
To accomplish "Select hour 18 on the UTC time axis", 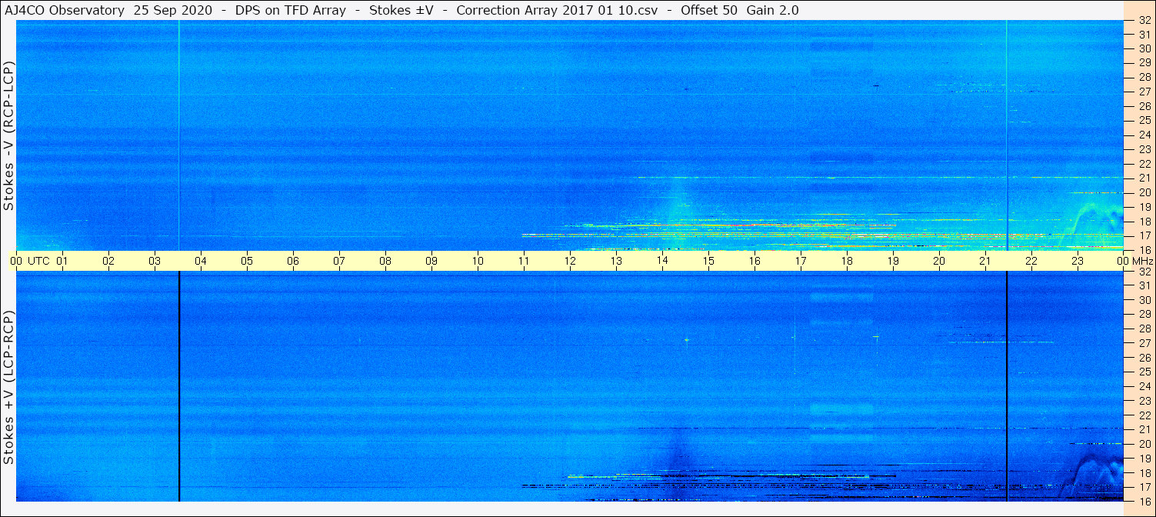I will pyautogui.click(x=847, y=261).
